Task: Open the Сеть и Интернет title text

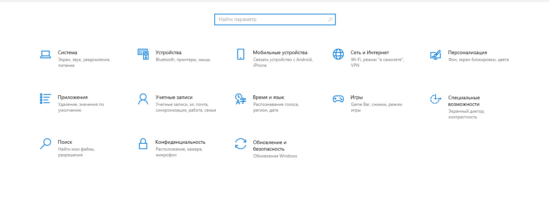Action: click(370, 52)
